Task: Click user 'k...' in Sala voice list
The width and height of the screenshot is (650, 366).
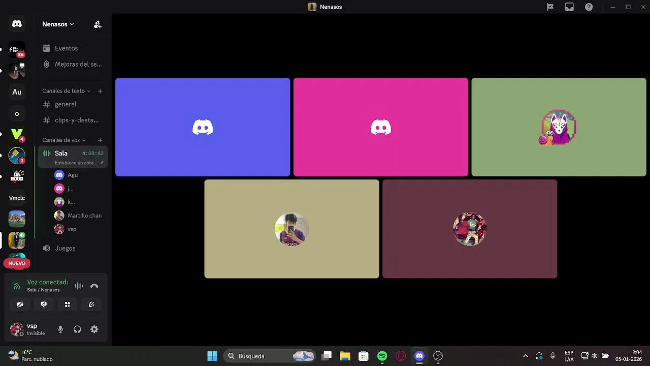Action: (72, 202)
